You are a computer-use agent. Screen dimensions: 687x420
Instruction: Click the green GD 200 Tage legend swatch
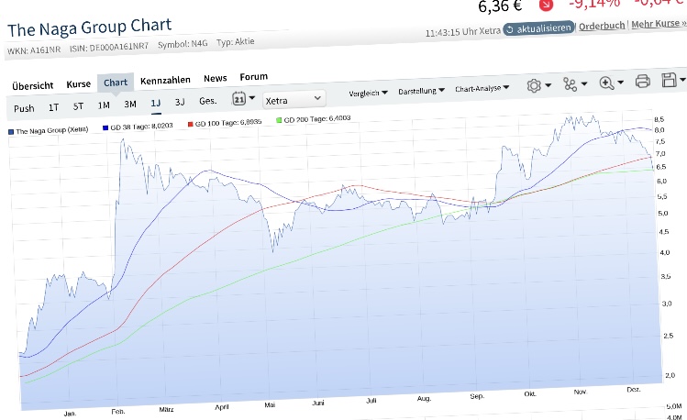[279, 121]
